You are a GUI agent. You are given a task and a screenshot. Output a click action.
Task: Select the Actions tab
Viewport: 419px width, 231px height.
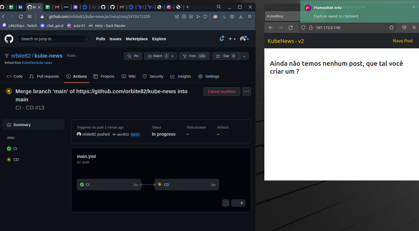77,76
